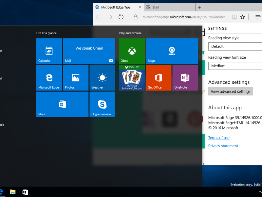The height and width of the screenshot is (197, 262).
Task: Open the Reading view style dropdown
Action: coord(235,46)
